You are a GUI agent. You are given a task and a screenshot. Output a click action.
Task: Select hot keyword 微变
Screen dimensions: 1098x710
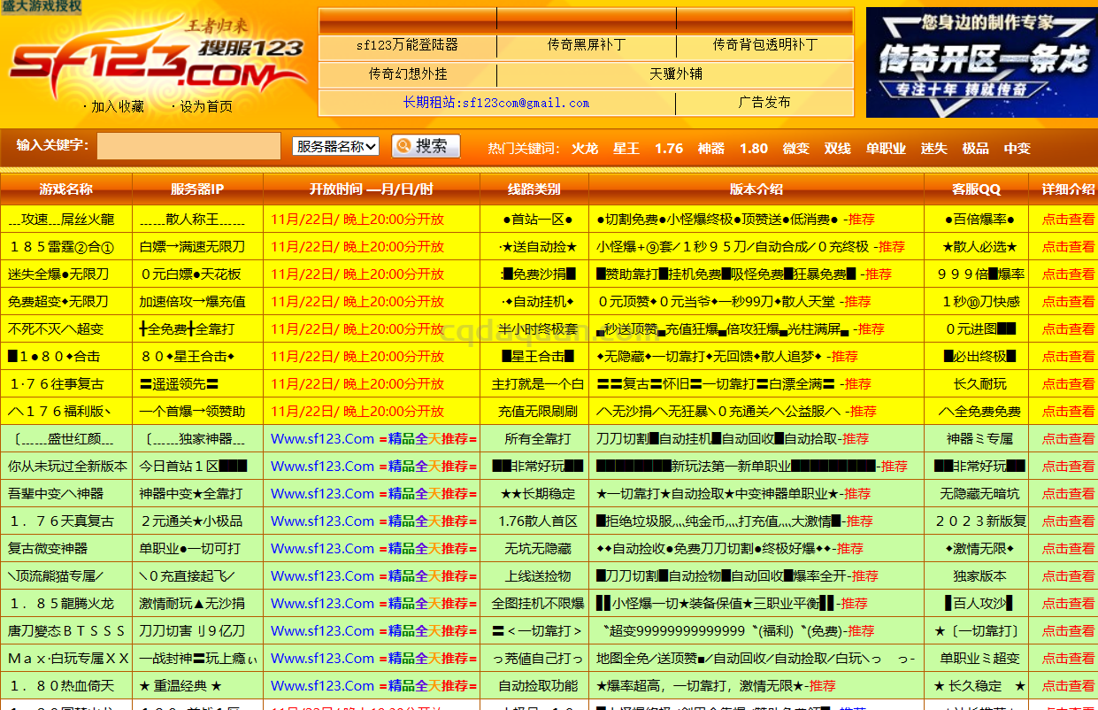(x=796, y=149)
